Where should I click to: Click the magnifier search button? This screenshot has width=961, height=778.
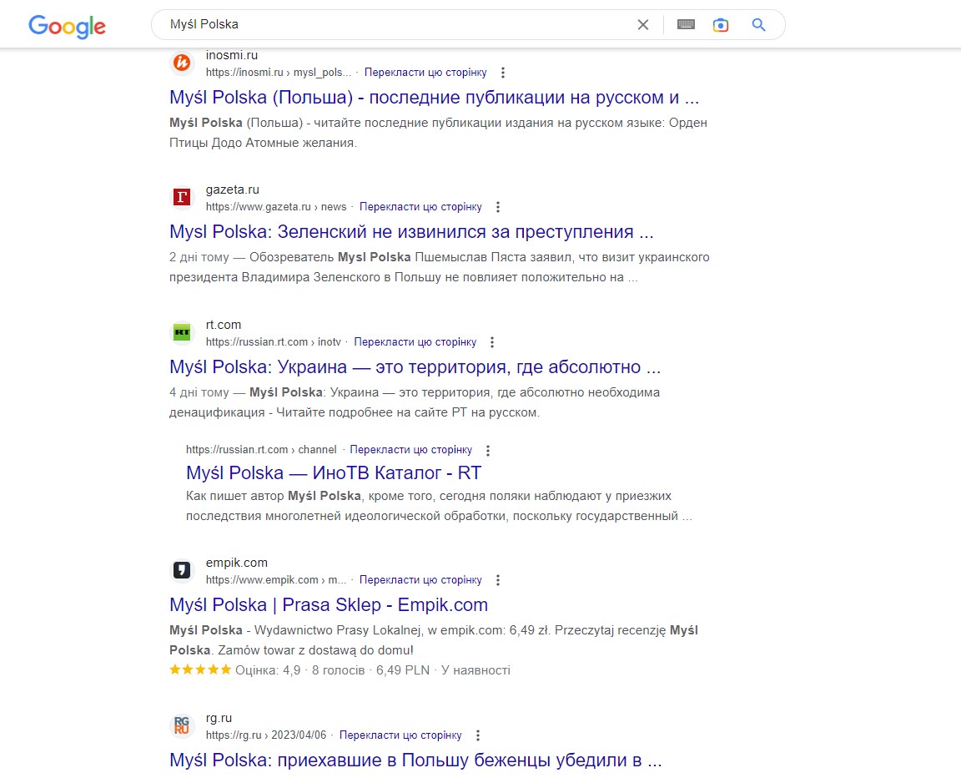pyautogui.click(x=759, y=24)
